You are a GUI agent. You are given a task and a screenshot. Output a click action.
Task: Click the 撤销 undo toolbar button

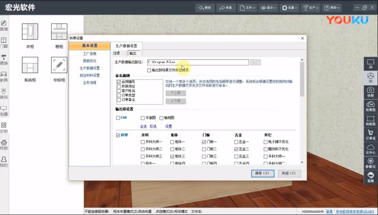pyautogui.click(x=205, y=8)
